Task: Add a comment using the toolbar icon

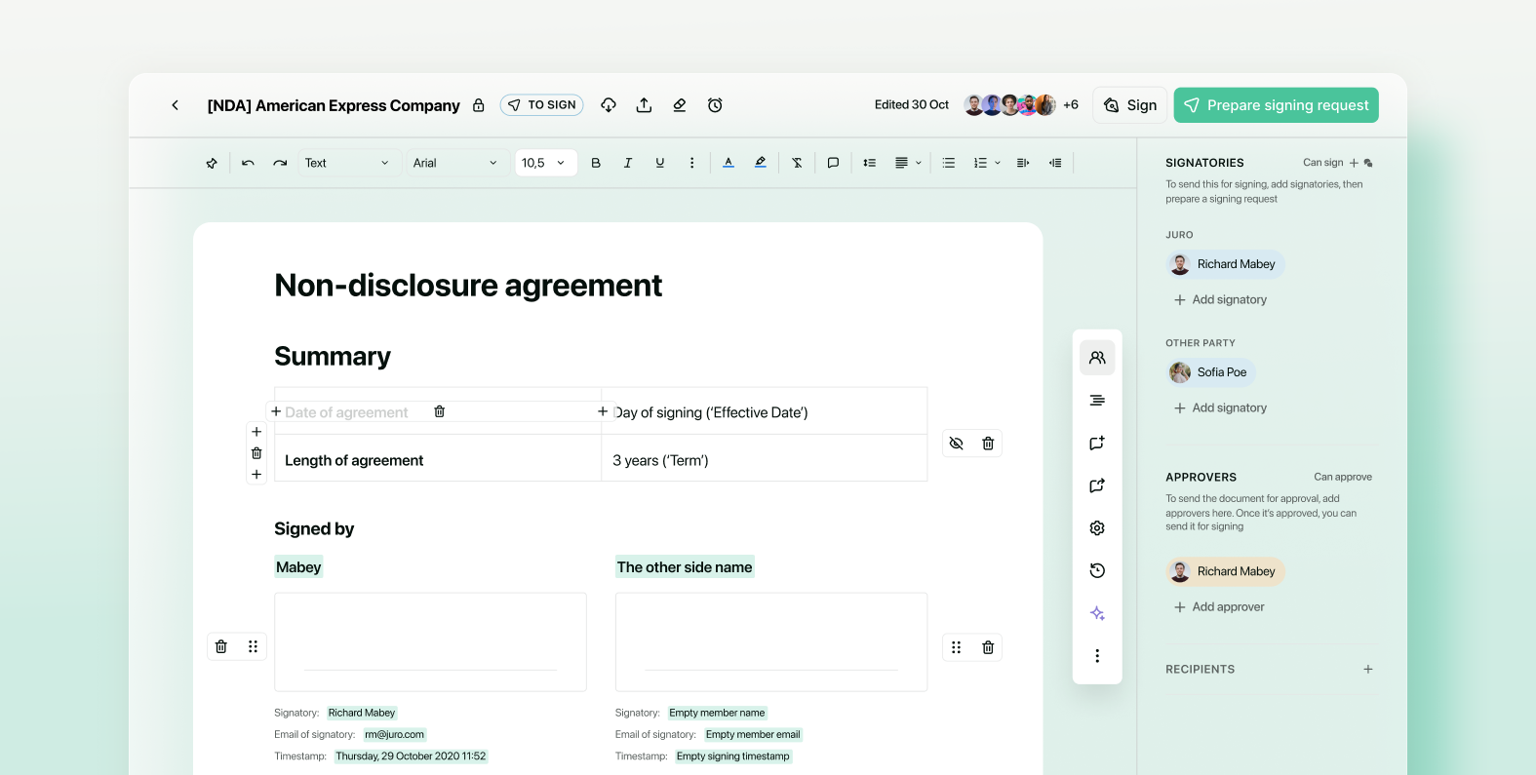Action: (833, 163)
